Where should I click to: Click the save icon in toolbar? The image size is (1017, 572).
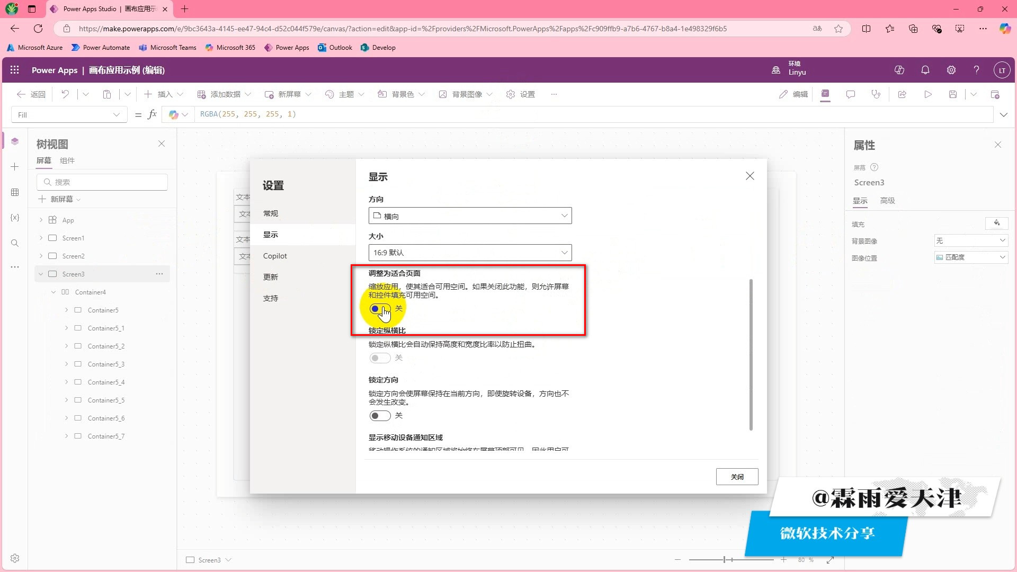click(x=953, y=94)
